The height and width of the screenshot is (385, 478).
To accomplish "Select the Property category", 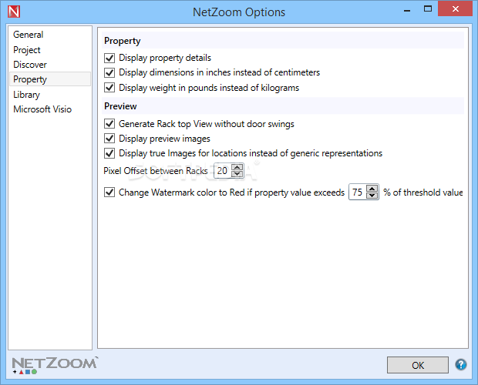I will [50, 79].
